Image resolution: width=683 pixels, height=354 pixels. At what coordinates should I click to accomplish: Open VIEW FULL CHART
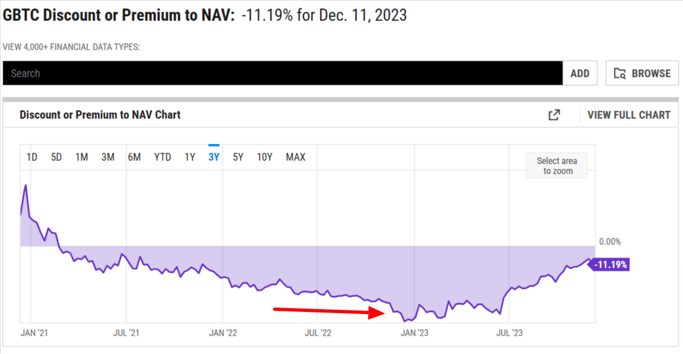[x=629, y=114]
